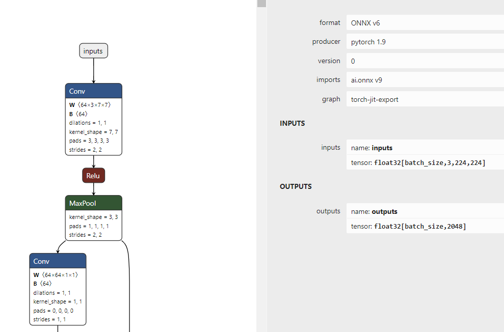Click the 7×7 Conv node header
This screenshot has width=504, height=332.
click(93, 91)
